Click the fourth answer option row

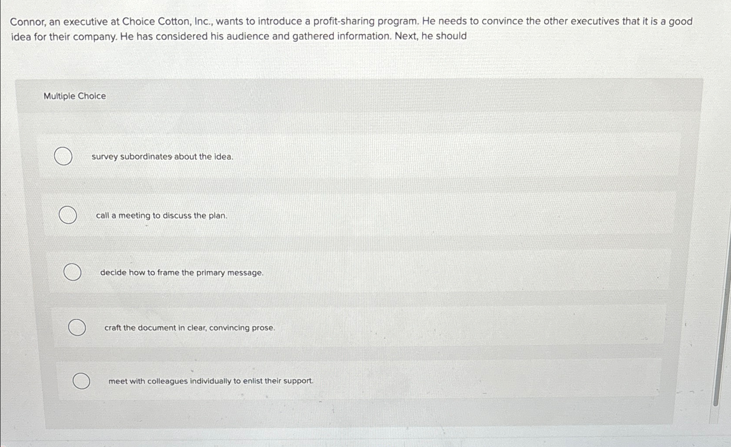click(x=350, y=328)
